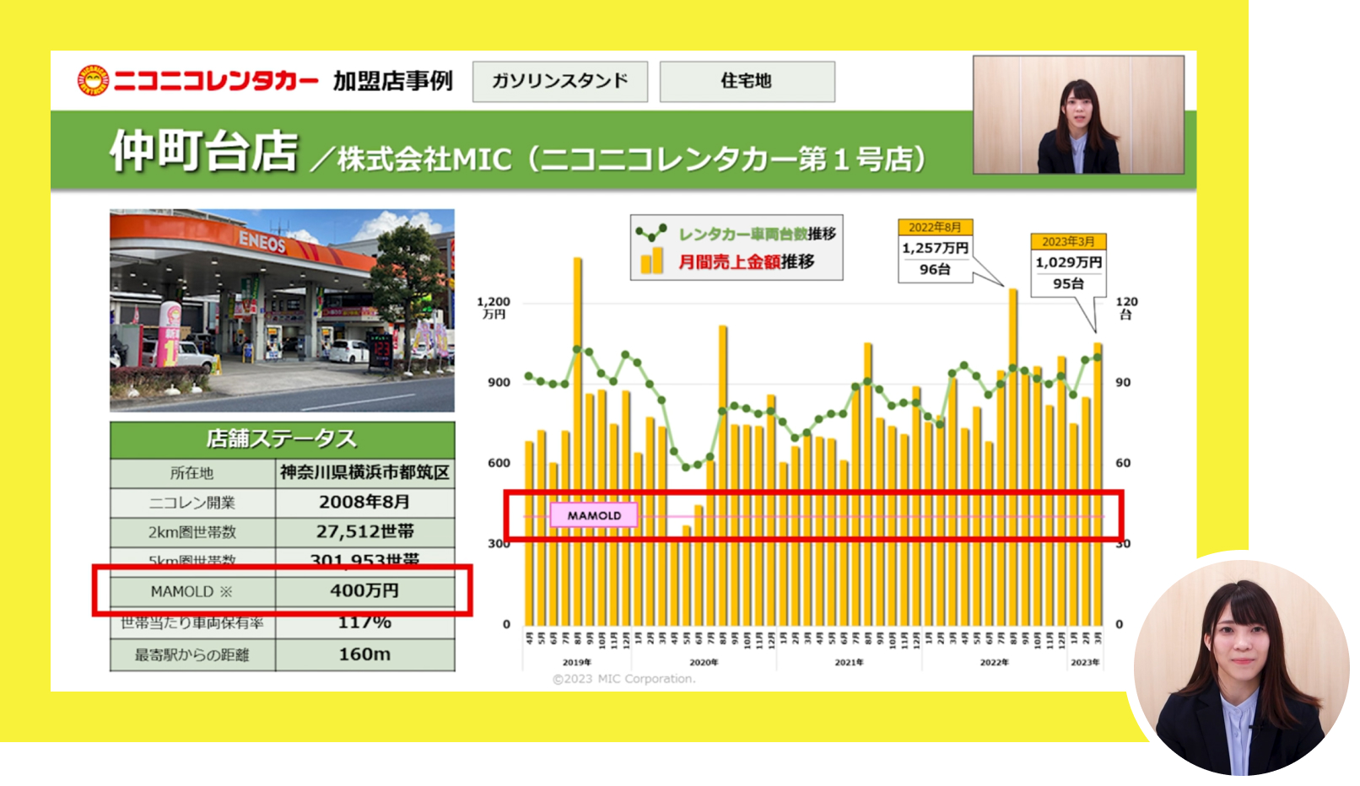Viewport: 1360px width, 786px height.
Task: Click the 2021年 axis year label
Action: click(x=849, y=663)
